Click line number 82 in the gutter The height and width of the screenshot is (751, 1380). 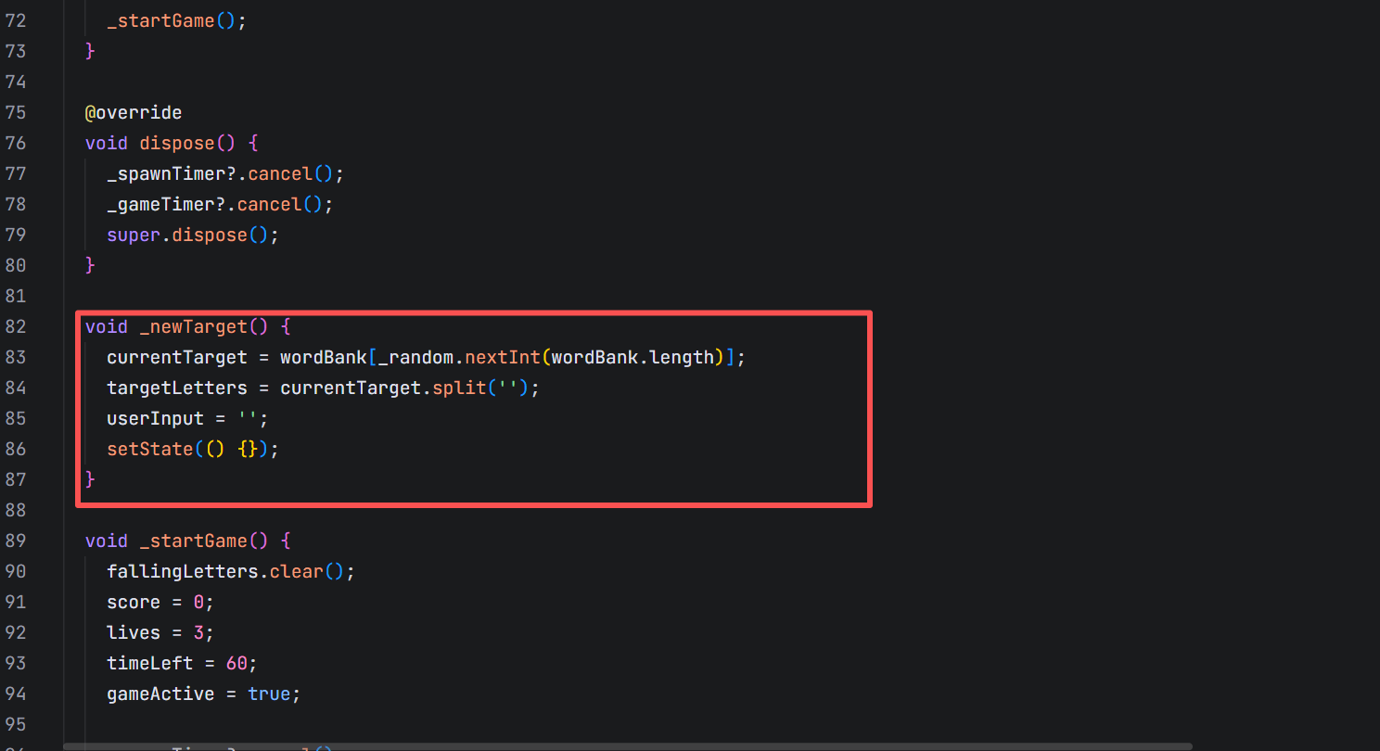pyautogui.click(x=16, y=326)
